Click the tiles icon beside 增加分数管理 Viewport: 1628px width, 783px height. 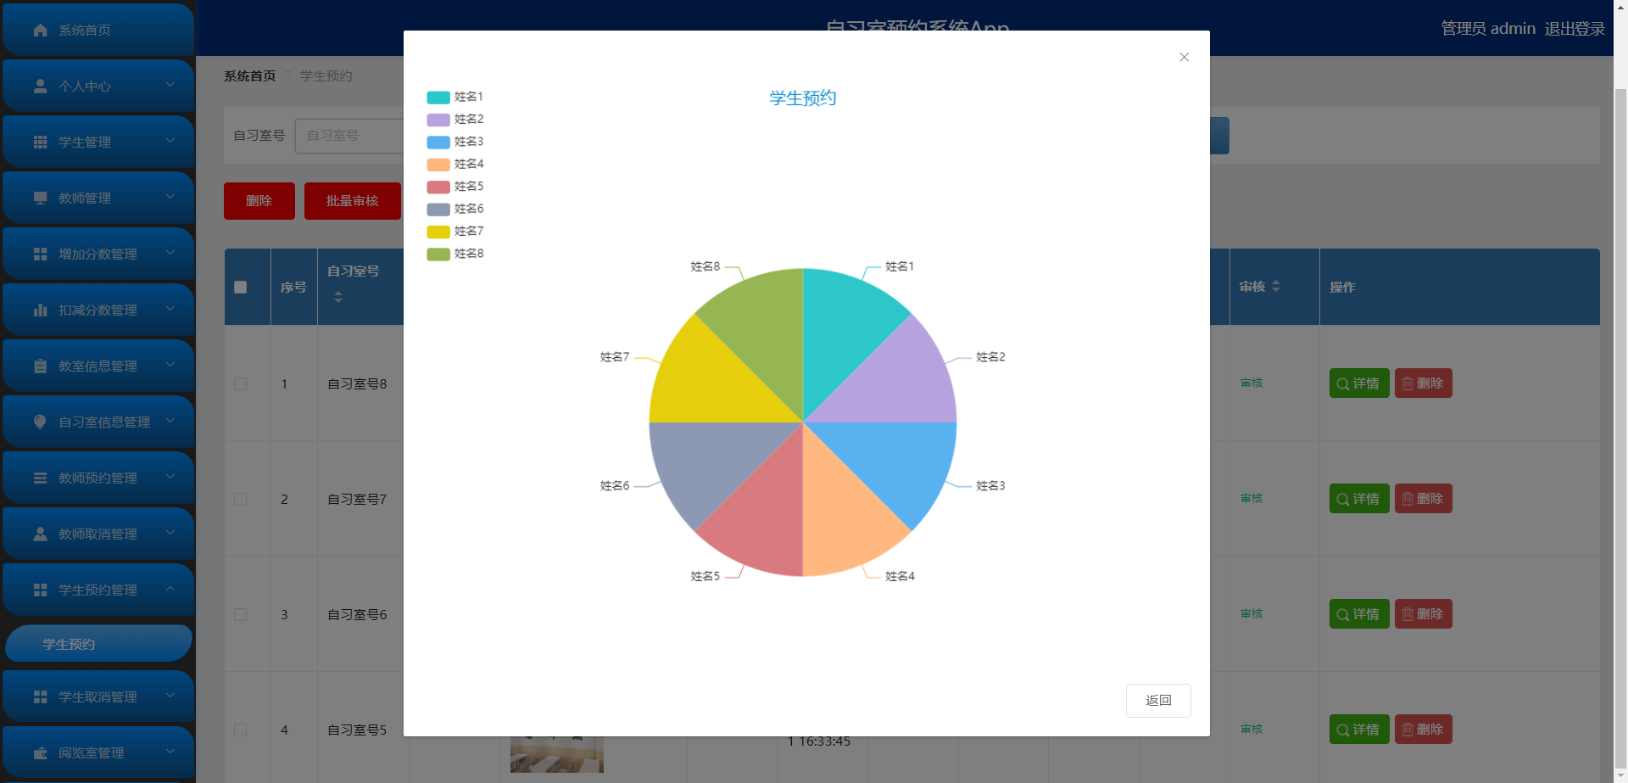pyautogui.click(x=40, y=254)
